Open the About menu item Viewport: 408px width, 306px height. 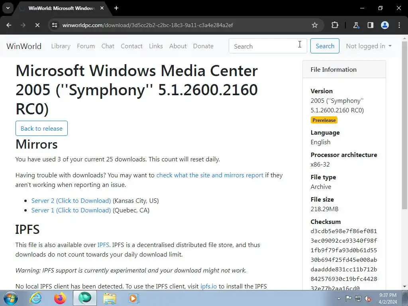click(178, 46)
